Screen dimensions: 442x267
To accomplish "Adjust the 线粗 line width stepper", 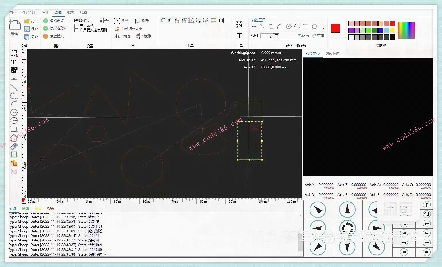I will click(x=276, y=36).
